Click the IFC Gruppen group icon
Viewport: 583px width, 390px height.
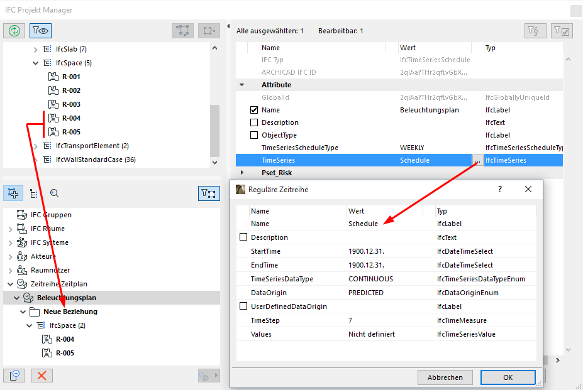pos(22,215)
